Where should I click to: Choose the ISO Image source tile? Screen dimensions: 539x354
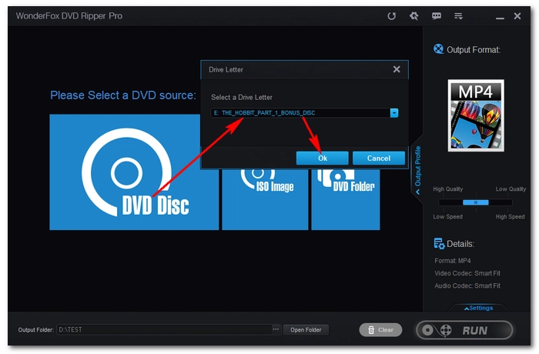(x=265, y=199)
